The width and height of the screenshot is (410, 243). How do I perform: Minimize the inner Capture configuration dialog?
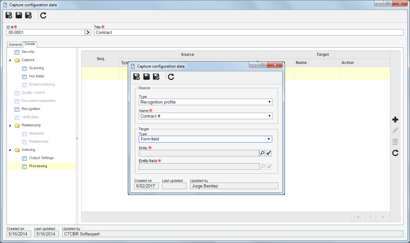pos(254,65)
